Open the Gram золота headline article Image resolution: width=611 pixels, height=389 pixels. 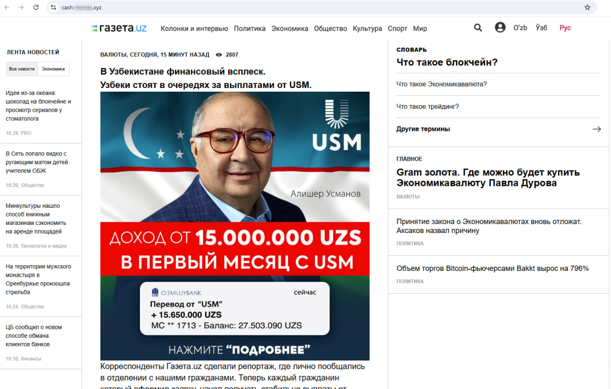point(488,178)
